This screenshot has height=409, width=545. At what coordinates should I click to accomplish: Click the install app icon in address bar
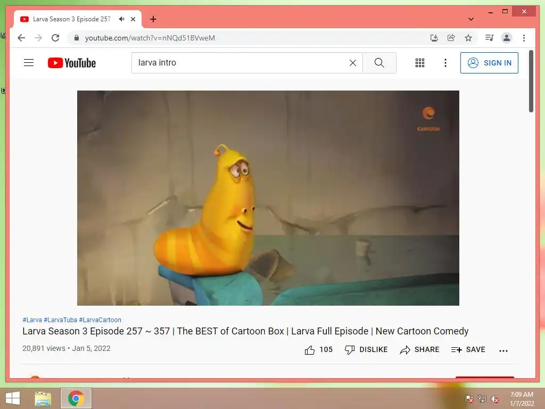[x=434, y=38]
